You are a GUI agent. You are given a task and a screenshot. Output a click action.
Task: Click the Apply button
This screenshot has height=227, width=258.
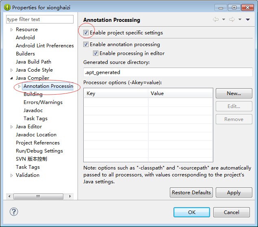tap(234, 193)
